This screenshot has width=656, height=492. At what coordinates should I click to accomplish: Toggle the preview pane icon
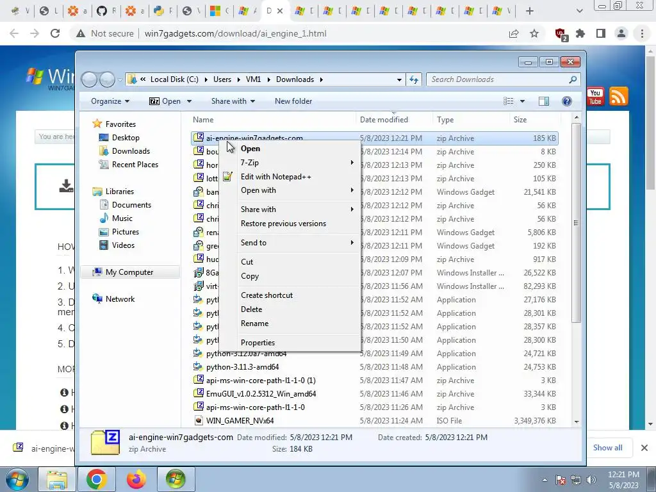click(x=544, y=101)
